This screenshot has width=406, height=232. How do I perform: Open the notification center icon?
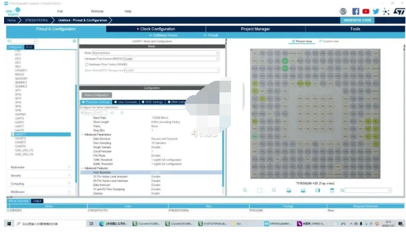pos(401,224)
